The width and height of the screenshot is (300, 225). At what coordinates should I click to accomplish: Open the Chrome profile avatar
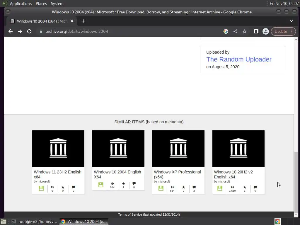coord(265,31)
